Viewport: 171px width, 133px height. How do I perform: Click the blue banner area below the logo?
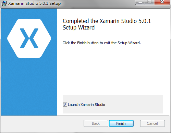tap(29, 87)
